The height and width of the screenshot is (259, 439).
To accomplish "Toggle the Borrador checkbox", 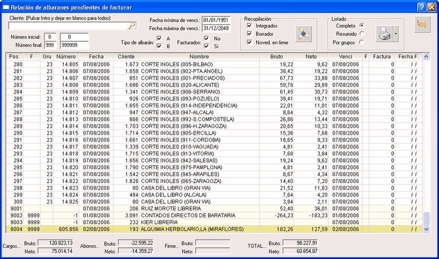I will [x=249, y=34].
